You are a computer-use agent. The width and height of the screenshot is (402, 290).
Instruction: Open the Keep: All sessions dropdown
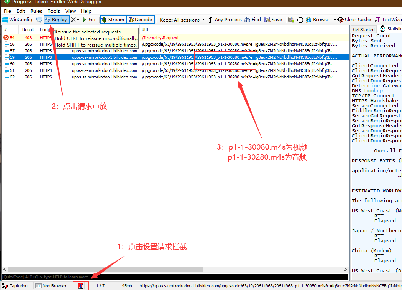[x=182, y=20]
